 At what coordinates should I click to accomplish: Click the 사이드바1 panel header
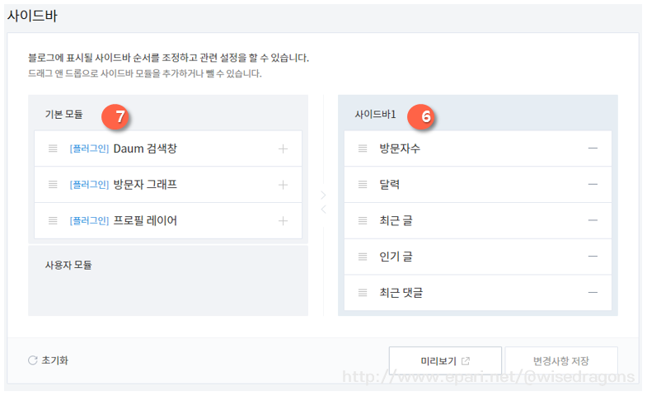click(375, 114)
